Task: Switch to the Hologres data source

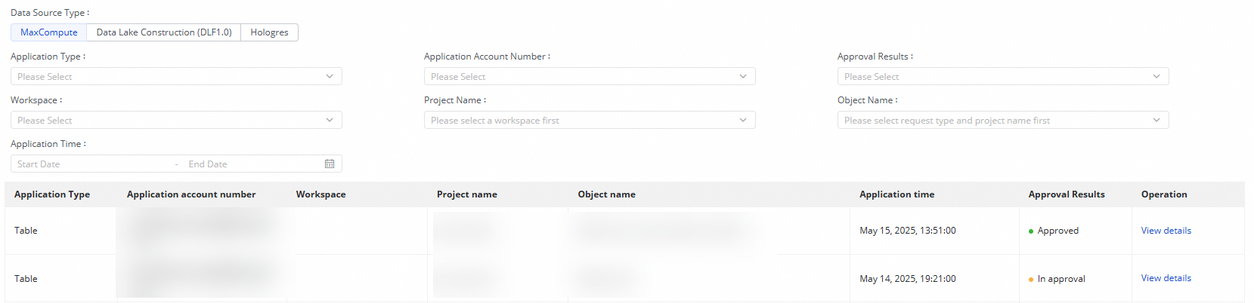Action: (269, 32)
